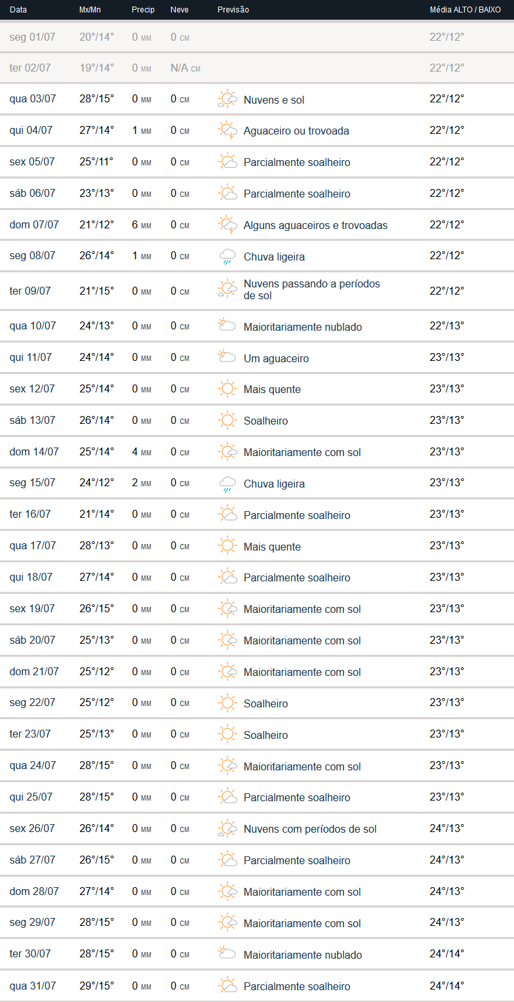Open the 'Nuvens passando a períodos de sol' forecast
514x1002 pixels.
[x=311, y=290]
